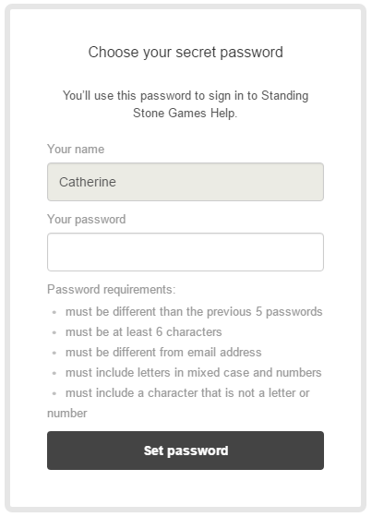Screen dimensions: 372x517
Task: Click the 'You'll use this password' description line
Action: coord(186,96)
